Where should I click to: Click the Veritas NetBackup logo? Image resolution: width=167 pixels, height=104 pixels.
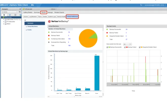tap(58, 22)
